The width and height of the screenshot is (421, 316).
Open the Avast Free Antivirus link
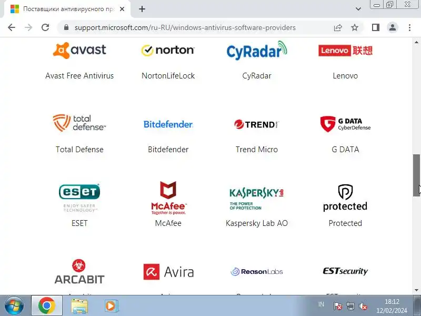(x=79, y=76)
